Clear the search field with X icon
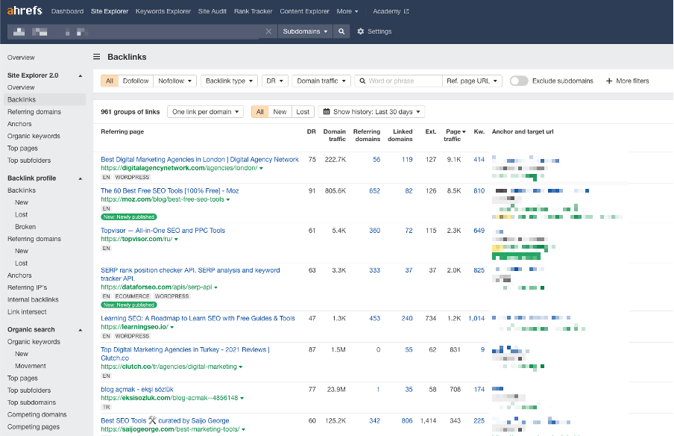The height and width of the screenshot is (436, 674). pyautogui.click(x=268, y=31)
